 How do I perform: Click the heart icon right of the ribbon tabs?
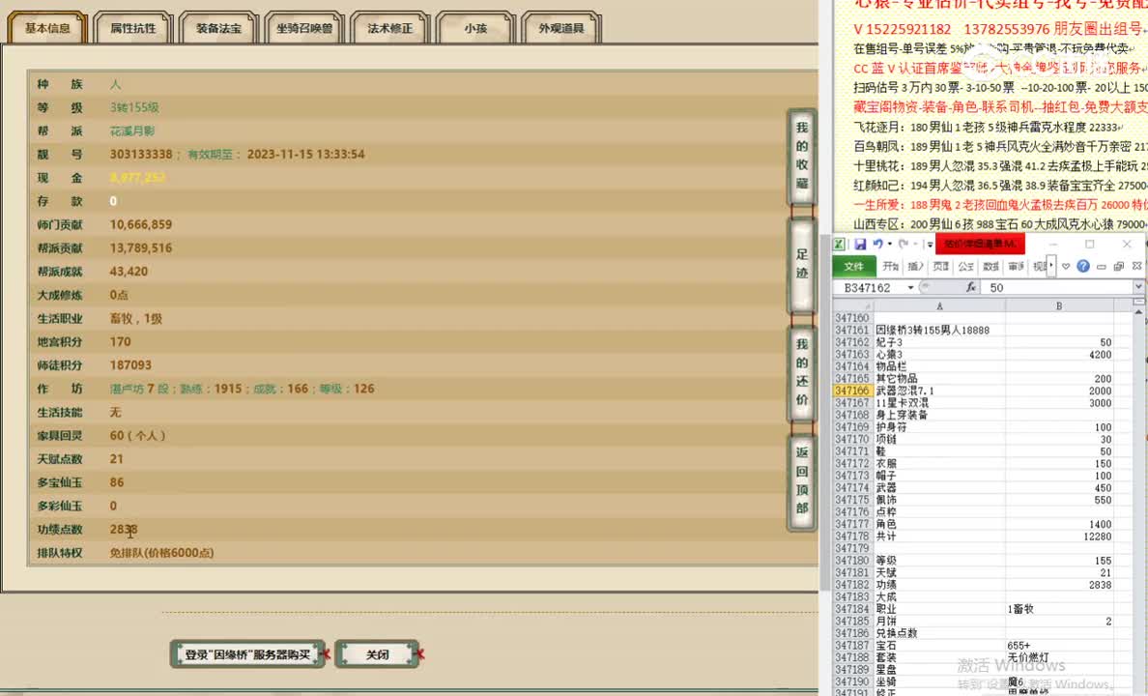coord(1066,266)
